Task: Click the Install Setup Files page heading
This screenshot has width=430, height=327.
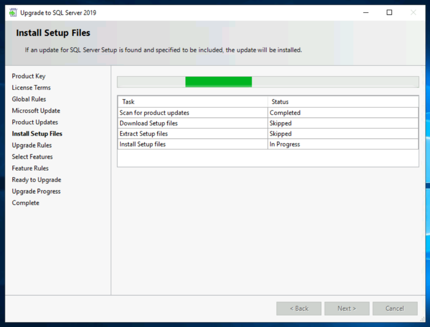Action: [53, 33]
